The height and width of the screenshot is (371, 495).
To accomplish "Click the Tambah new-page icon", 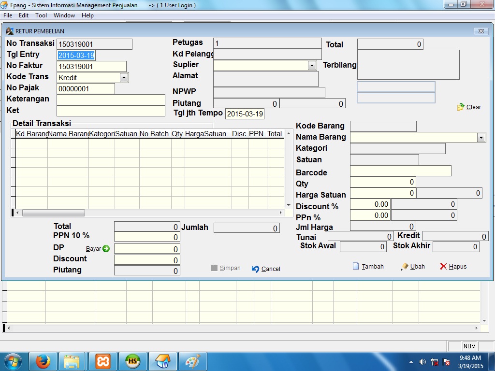I will click(x=356, y=266).
